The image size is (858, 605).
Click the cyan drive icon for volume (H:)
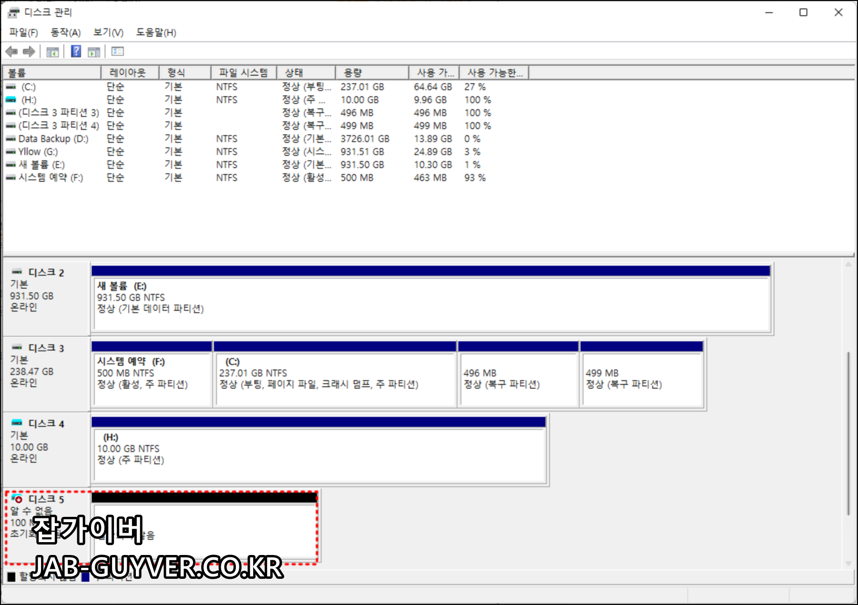click(11, 100)
